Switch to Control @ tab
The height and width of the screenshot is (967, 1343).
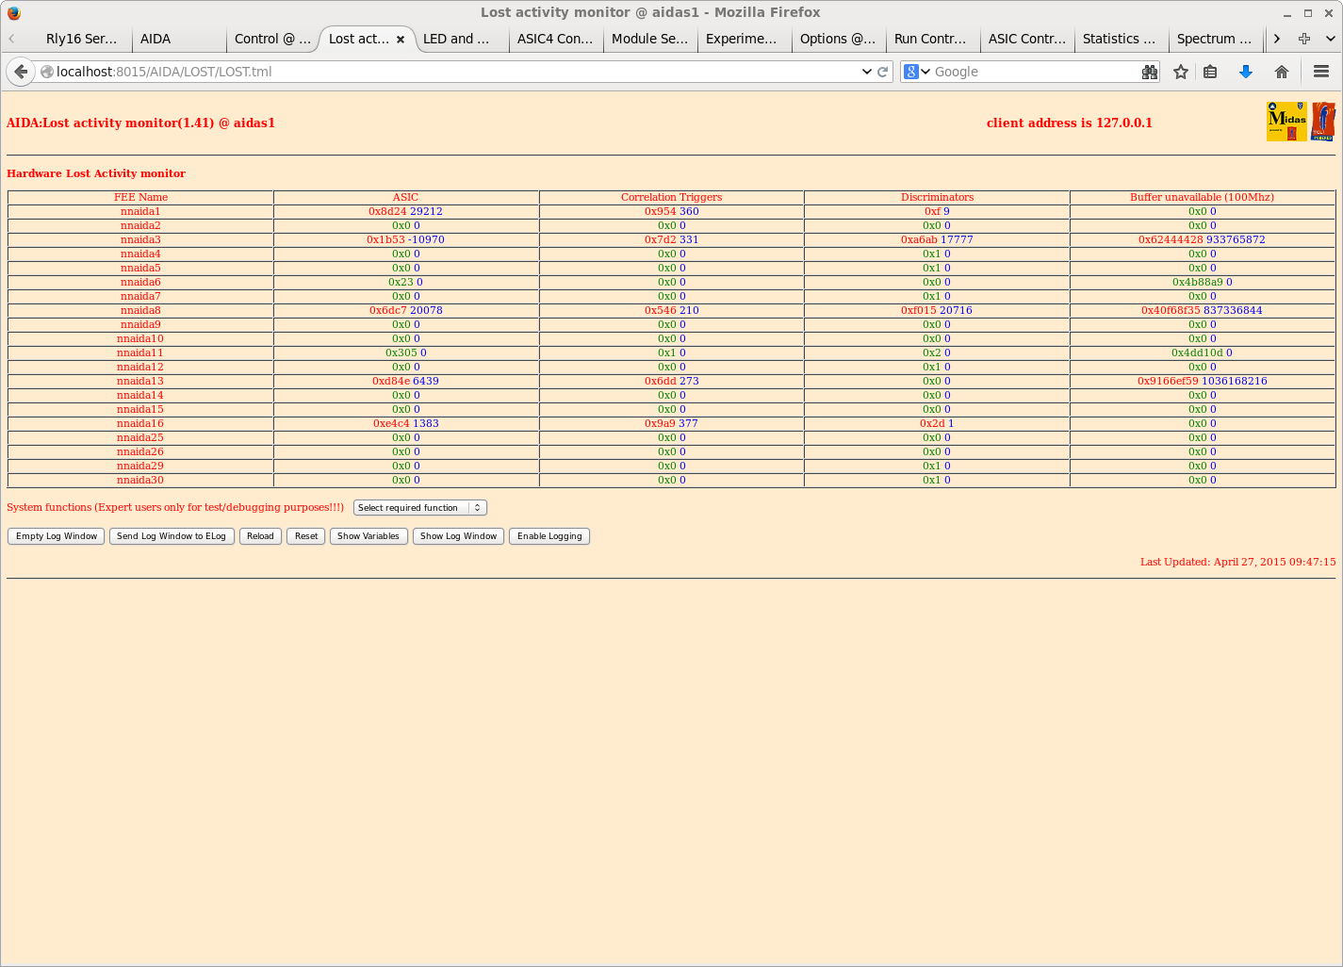click(272, 39)
